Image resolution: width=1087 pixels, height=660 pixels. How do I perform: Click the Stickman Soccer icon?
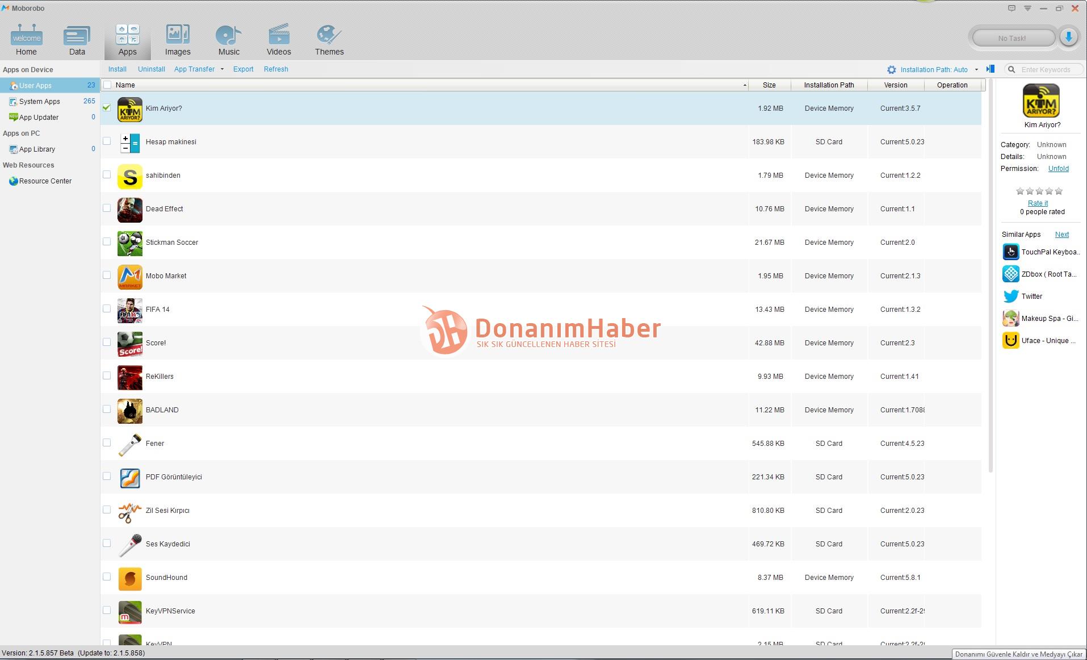click(130, 244)
